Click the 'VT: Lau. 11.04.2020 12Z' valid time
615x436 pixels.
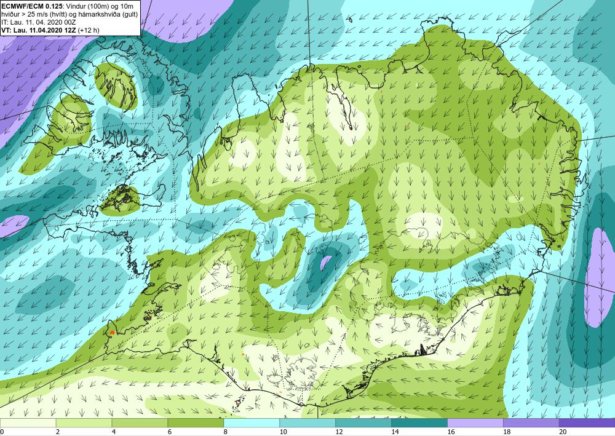pos(39,30)
